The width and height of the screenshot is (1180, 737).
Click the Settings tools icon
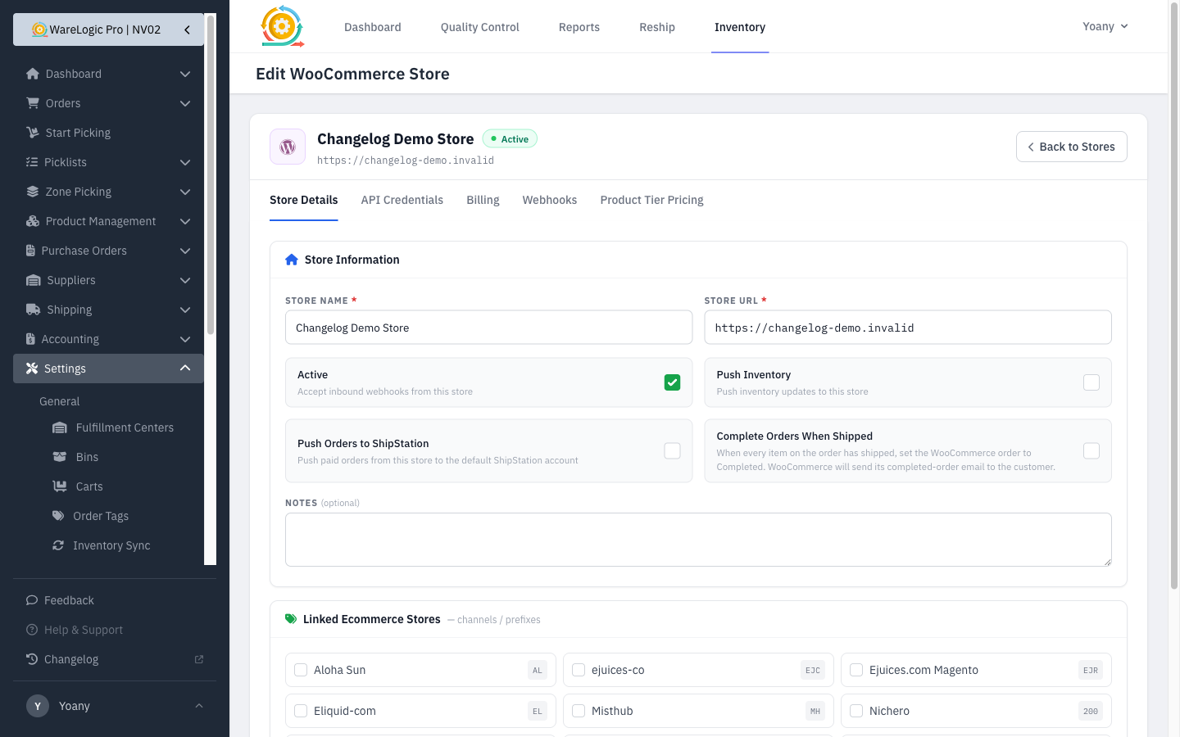click(x=32, y=368)
